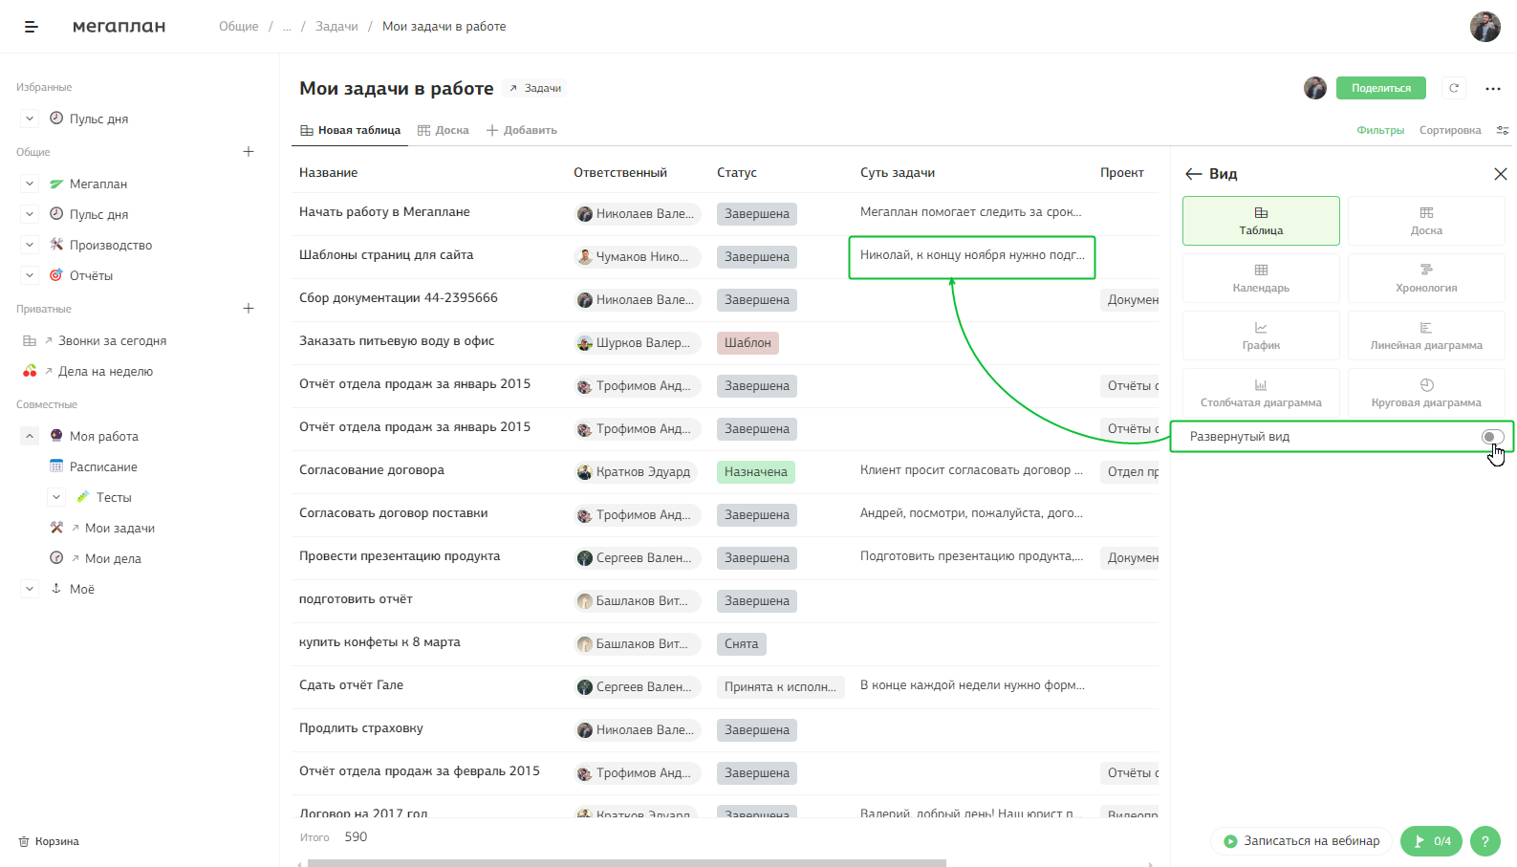
Task: Open task Шаблоны страниц для сайта
Action: 385,255
